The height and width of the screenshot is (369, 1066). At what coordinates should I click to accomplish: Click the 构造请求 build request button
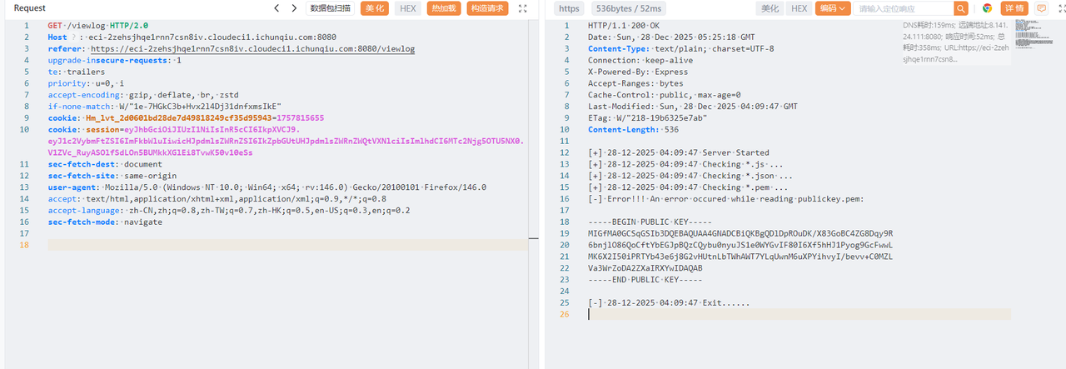click(x=487, y=8)
